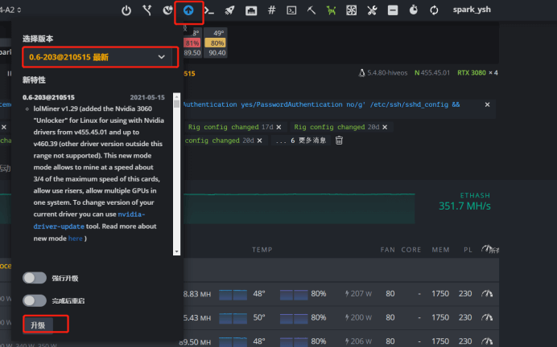
Task: Click the trash icon beside 更多消息
Action: click(339, 141)
